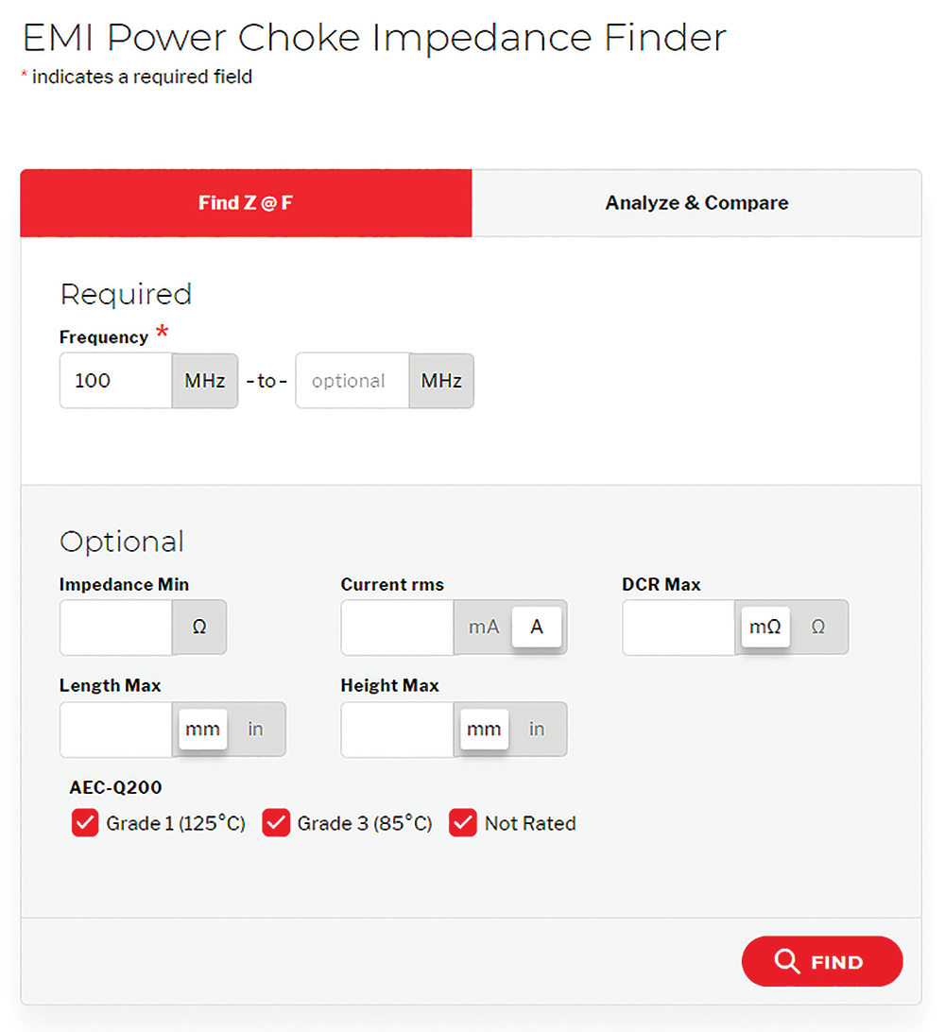Image resolution: width=945 pixels, height=1032 pixels.
Task: Set Length Max unit to inches
Action: click(255, 729)
